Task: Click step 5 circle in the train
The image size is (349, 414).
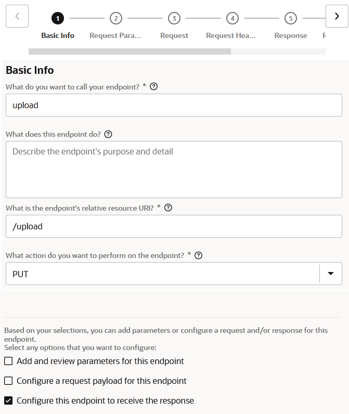Action: [x=291, y=19]
